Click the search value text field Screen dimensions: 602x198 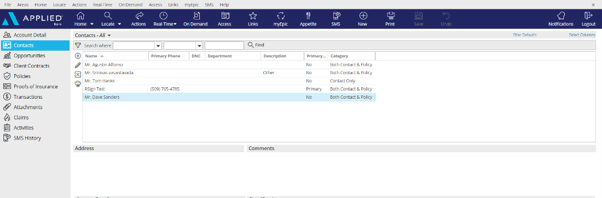point(224,46)
